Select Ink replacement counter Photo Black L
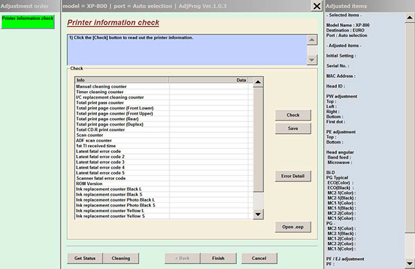 click(164, 200)
